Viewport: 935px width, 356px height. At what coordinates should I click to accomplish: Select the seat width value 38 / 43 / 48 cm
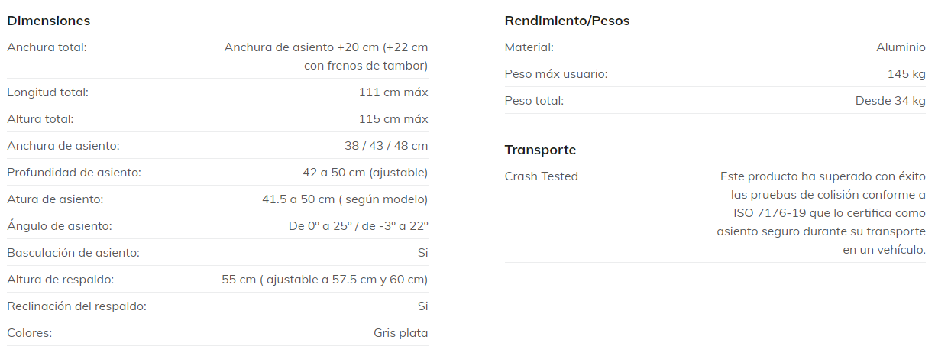386,146
